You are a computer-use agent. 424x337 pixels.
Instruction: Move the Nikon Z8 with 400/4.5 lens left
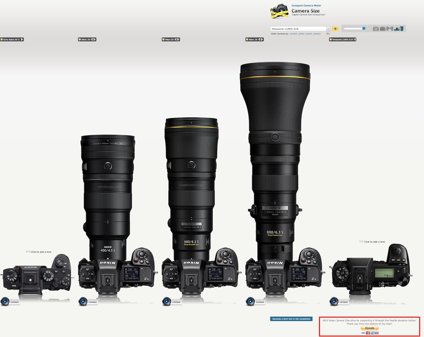[92, 39]
